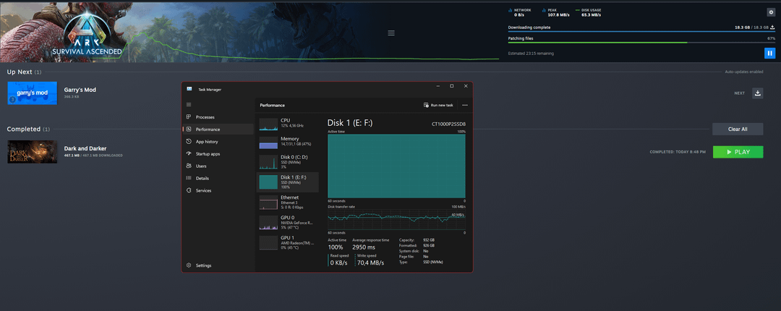Go to Startup apps page

(x=208, y=154)
